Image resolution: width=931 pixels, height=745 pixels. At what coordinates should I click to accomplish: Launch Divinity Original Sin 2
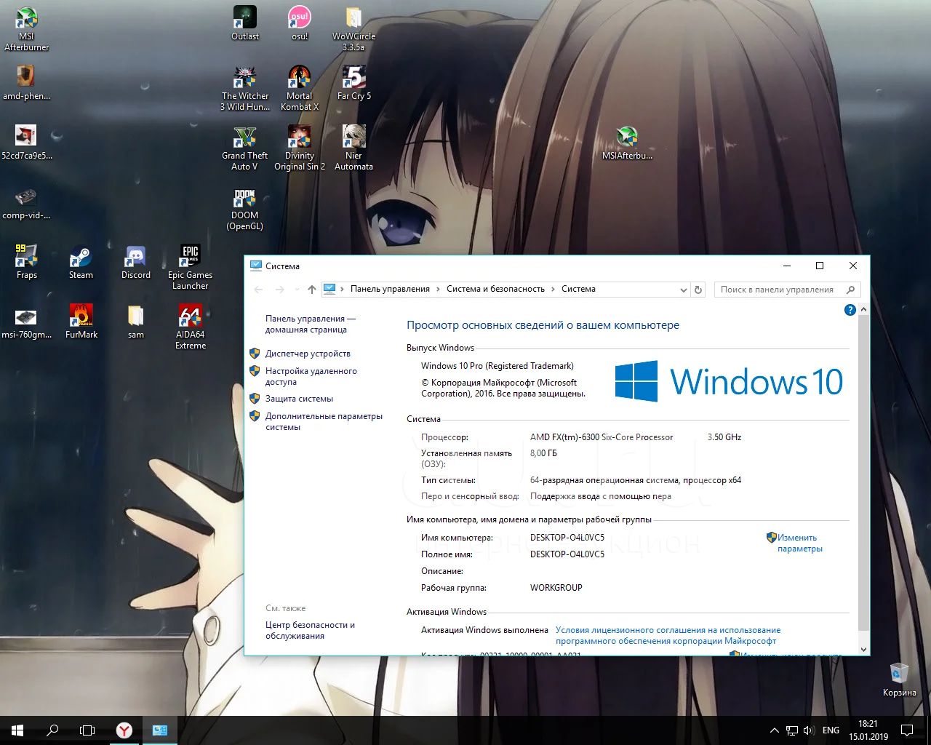pyautogui.click(x=299, y=148)
